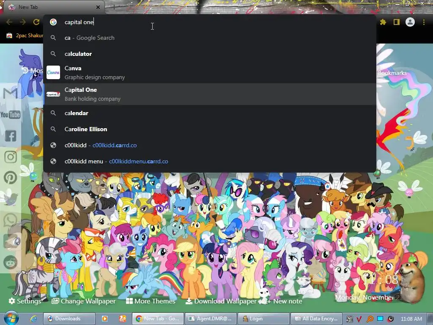This screenshot has height=325, width=433.
Task: Open the c00lkiddmenu.carrd.co suggestion
Action: pyautogui.click(x=210, y=161)
